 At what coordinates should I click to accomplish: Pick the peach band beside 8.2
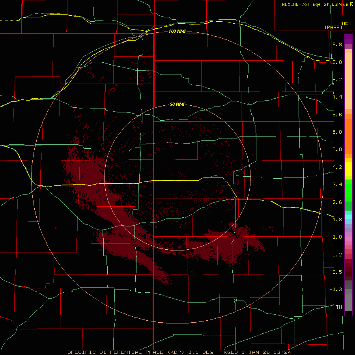[348, 81]
